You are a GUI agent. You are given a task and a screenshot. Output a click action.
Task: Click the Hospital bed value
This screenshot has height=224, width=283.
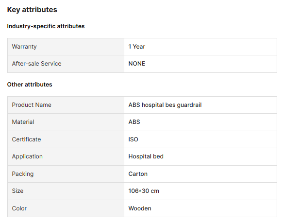coord(146,156)
